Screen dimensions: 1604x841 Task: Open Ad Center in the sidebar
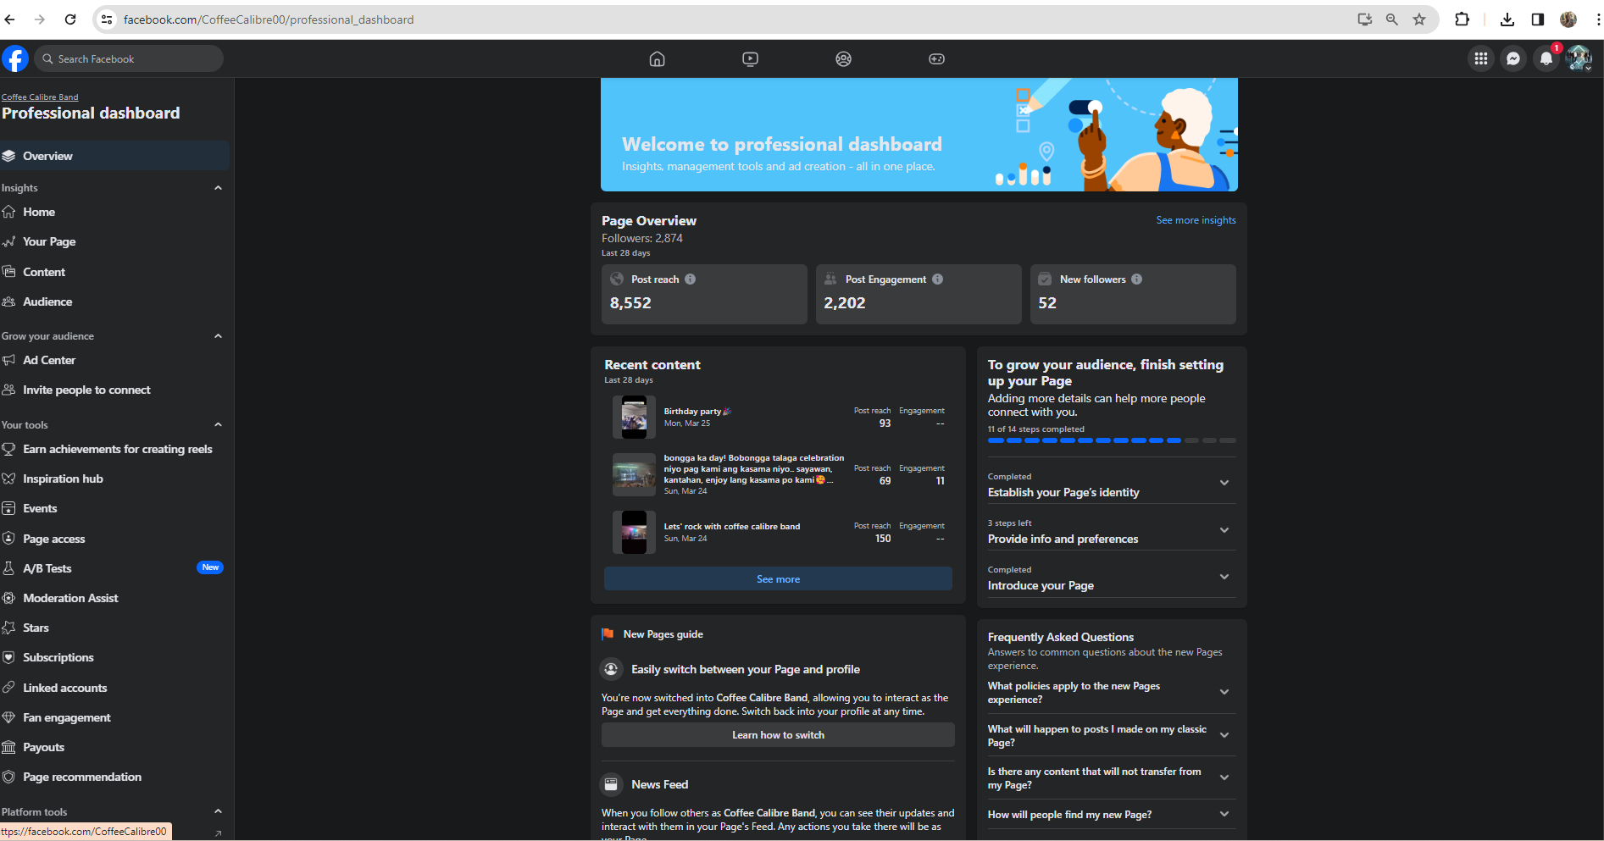point(114,360)
